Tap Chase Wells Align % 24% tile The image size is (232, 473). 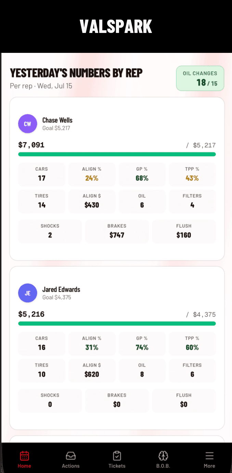pos(92,174)
